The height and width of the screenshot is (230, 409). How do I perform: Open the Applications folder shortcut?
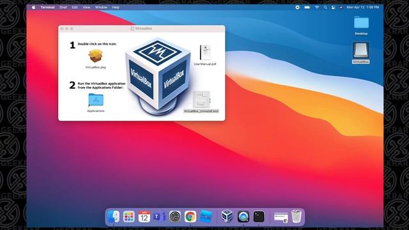96,100
